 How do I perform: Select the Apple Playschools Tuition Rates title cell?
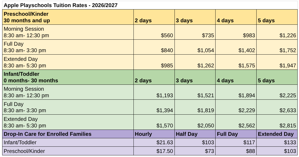tap(150, 5)
